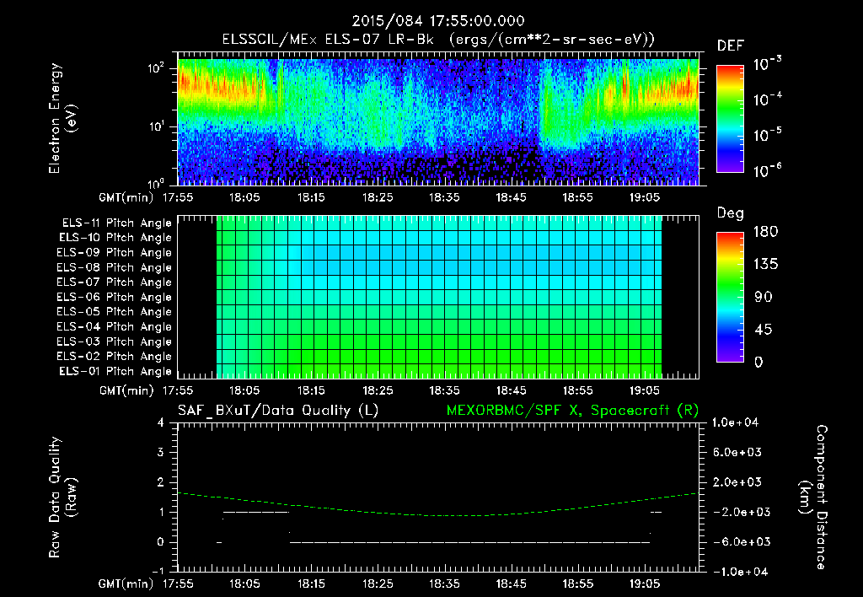
Task: Select the ELS-09 Pitch Angle row label
Action: tap(114, 253)
